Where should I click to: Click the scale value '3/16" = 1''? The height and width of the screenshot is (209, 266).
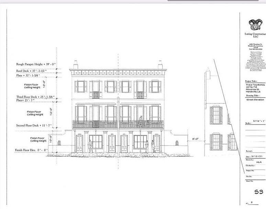(x=259, y=121)
